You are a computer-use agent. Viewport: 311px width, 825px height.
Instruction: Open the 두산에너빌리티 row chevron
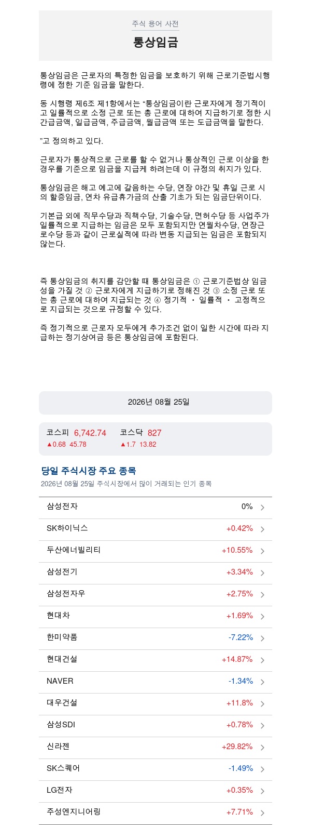[263, 551]
